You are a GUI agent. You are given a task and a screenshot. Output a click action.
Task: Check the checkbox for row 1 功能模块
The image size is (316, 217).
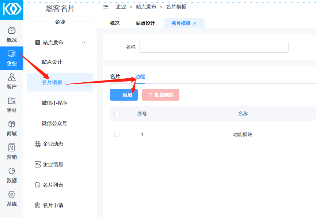[117, 134]
